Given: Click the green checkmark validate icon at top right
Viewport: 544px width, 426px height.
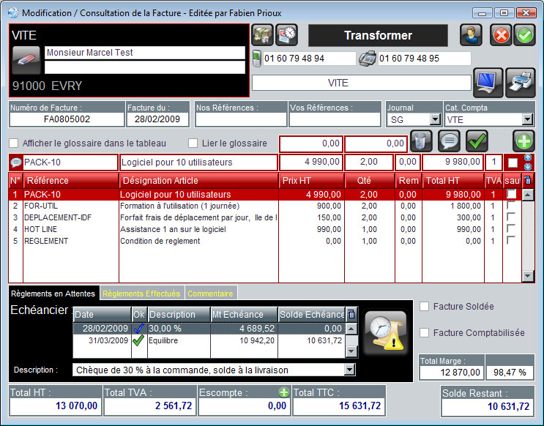Looking at the screenshot, I should [524, 35].
